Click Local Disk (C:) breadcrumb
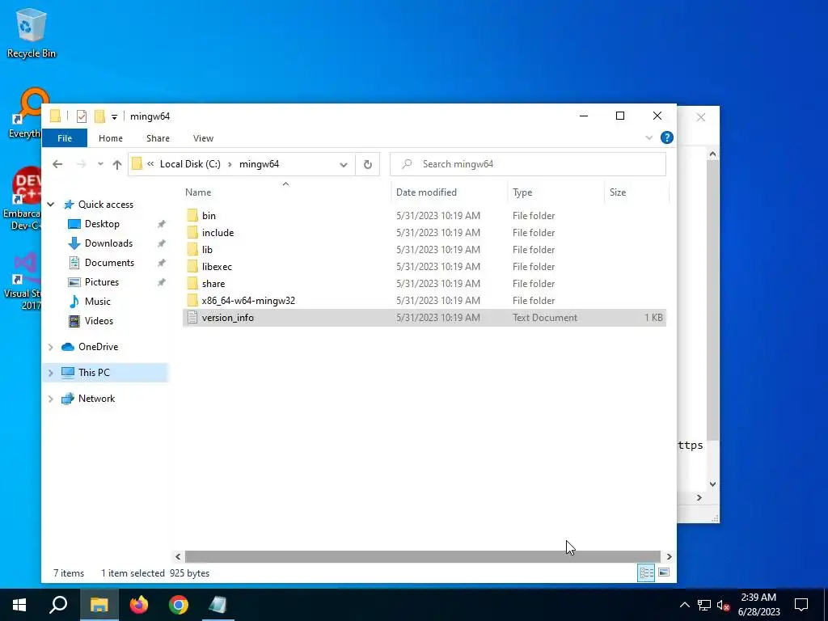Image resolution: width=828 pixels, height=621 pixels. click(x=190, y=164)
